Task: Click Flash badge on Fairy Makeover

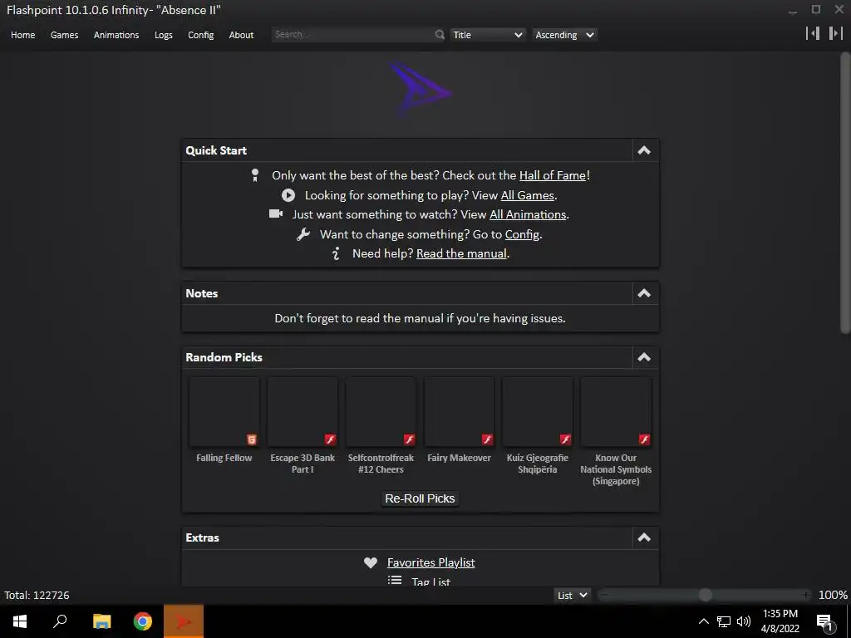Action: (x=487, y=439)
